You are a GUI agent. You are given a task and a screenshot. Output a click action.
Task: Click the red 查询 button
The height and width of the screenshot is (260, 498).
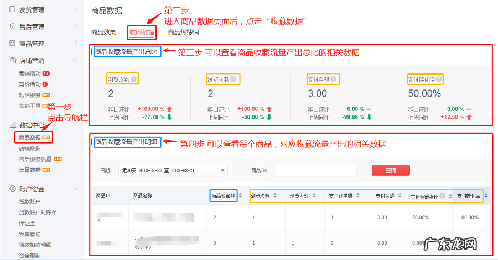tap(391, 170)
